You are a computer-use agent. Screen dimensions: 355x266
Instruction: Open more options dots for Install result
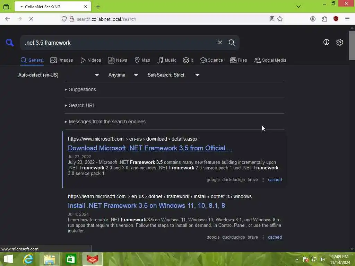263,237
